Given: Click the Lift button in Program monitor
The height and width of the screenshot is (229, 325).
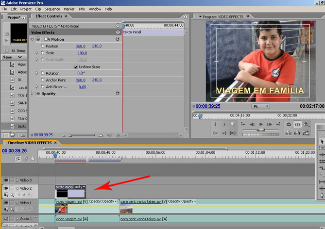Looking at the screenshot, I should (x=289, y=133).
